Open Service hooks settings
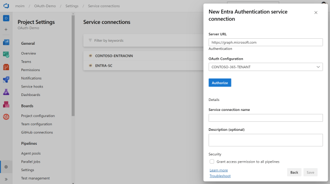330x184 pixels. (32, 87)
